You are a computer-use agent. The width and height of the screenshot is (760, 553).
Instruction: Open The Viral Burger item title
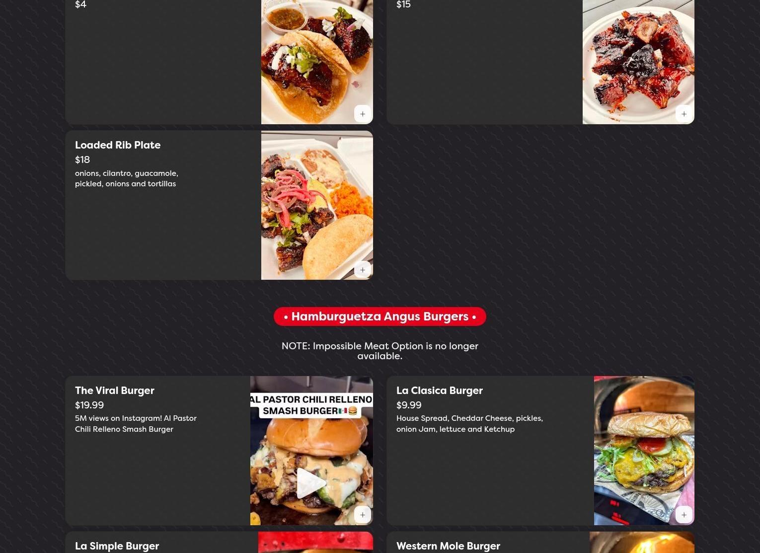pos(115,391)
